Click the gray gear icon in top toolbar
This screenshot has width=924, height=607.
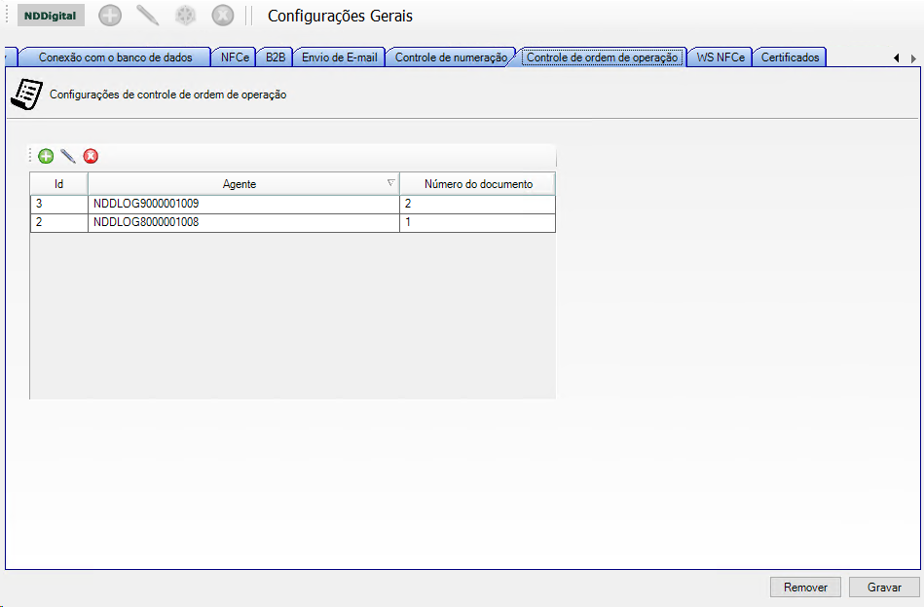coord(185,16)
